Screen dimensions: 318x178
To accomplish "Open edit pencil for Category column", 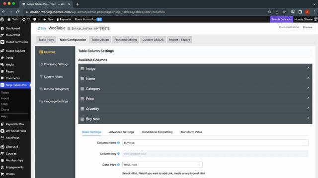I will [x=308, y=88].
